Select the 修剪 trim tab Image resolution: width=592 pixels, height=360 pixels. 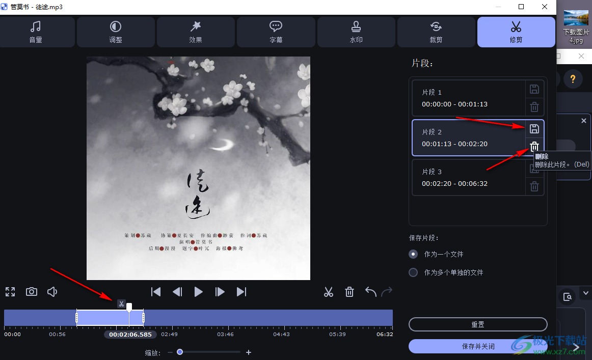516,32
